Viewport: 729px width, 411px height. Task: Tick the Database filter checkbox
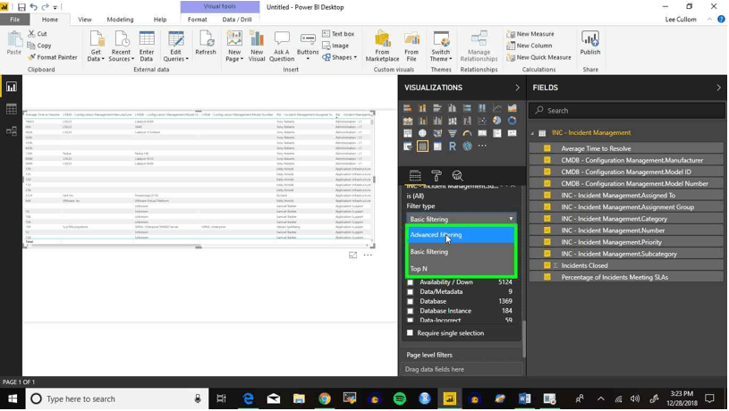pos(410,301)
